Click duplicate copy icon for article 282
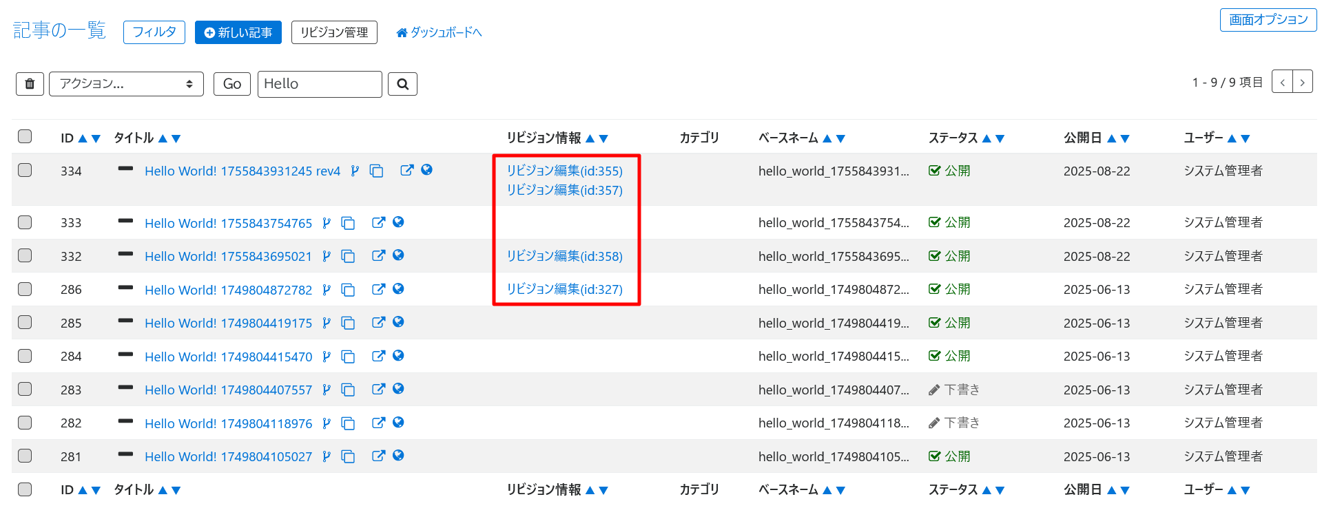 [x=349, y=423]
